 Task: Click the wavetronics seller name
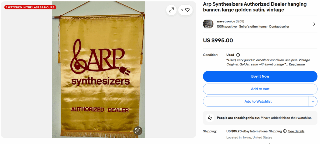click(x=226, y=21)
